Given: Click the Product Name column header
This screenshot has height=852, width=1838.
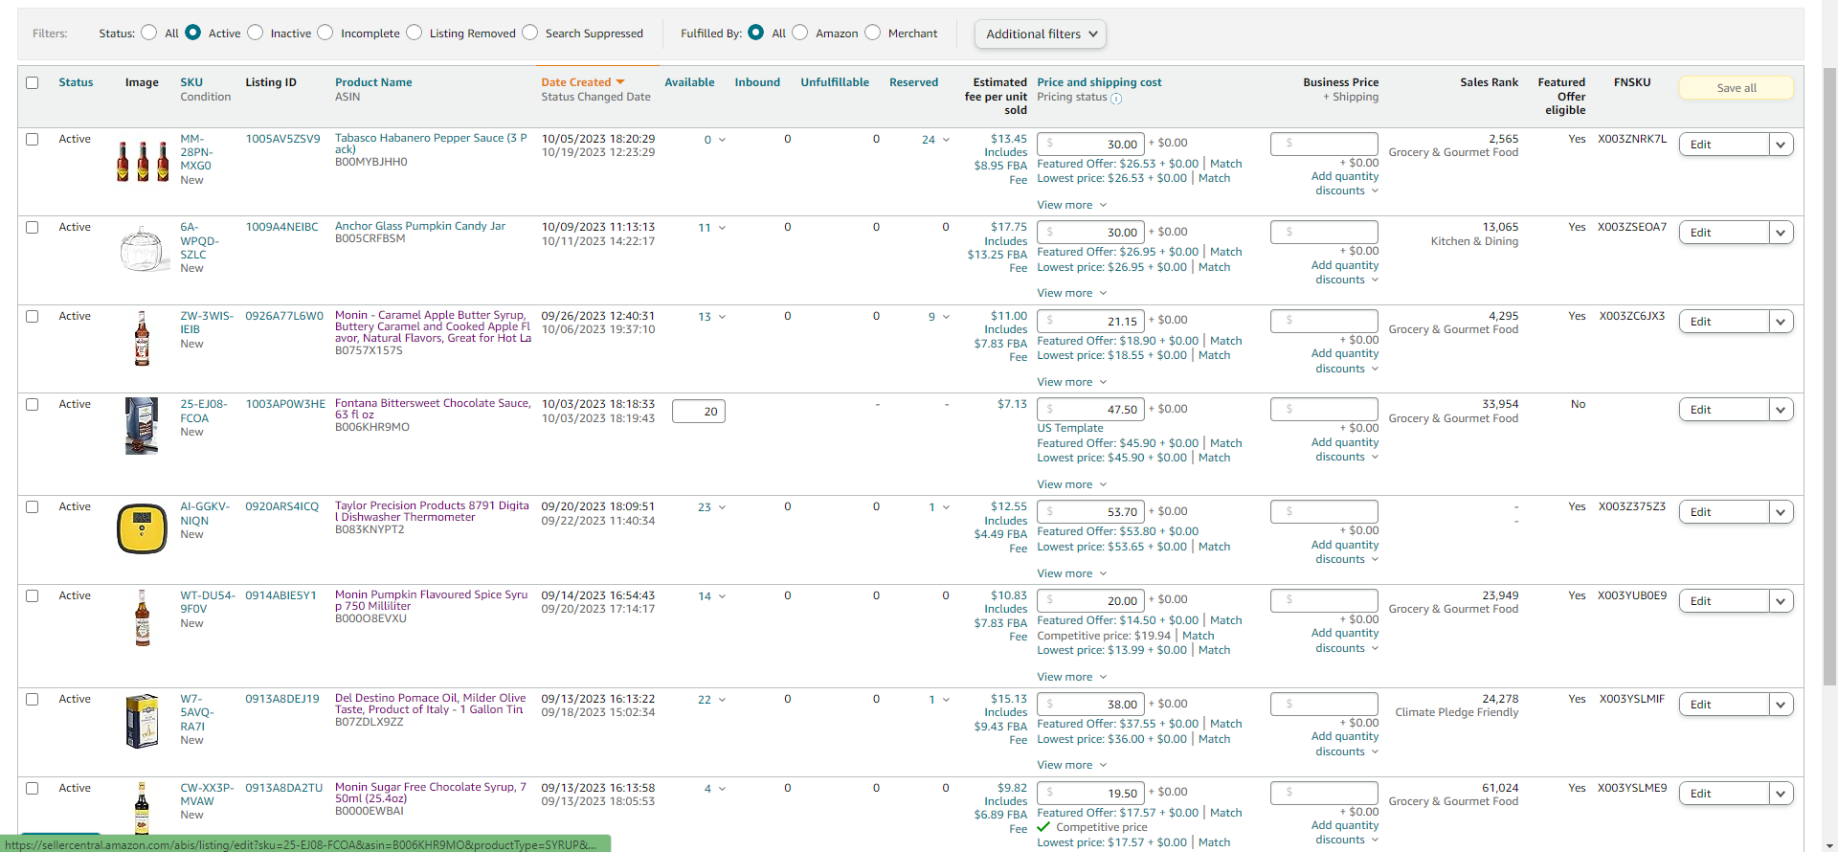Looking at the screenshot, I should 373,82.
